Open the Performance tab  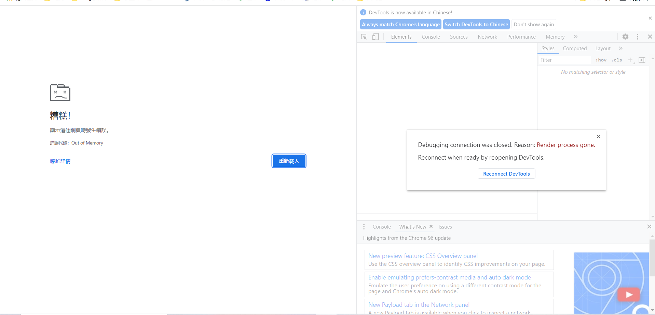pyautogui.click(x=521, y=37)
